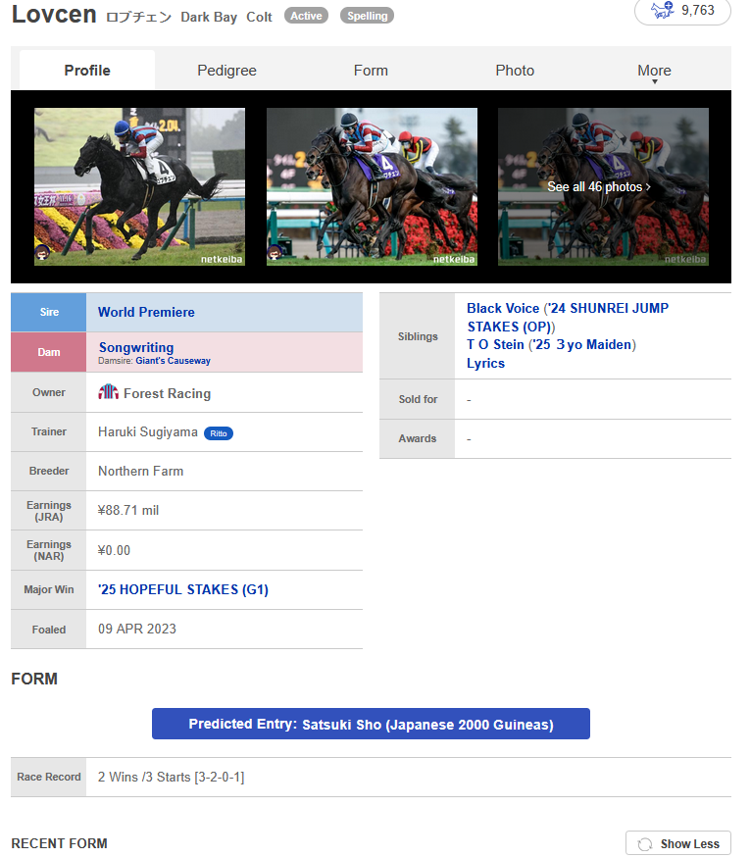This screenshot has height=858, width=750.
Task: Click trainer name Haruki Sugiyama
Action: pyautogui.click(x=148, y=431)
